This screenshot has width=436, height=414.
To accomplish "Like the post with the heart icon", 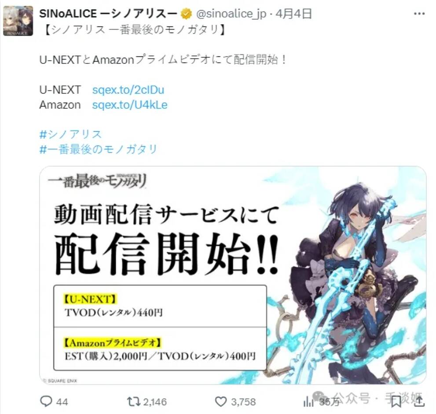I will click(x=221, y=402).
